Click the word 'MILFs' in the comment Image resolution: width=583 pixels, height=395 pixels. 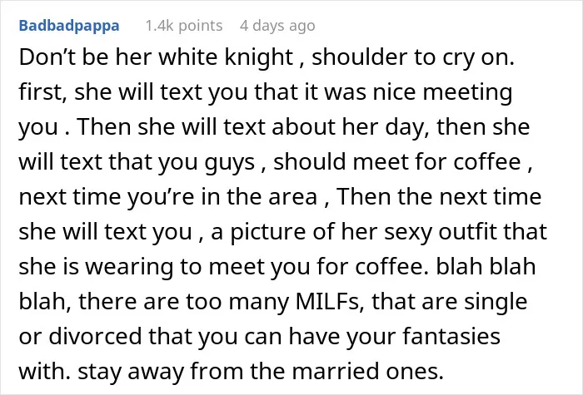pyautogui.click(x=327, y=301)
